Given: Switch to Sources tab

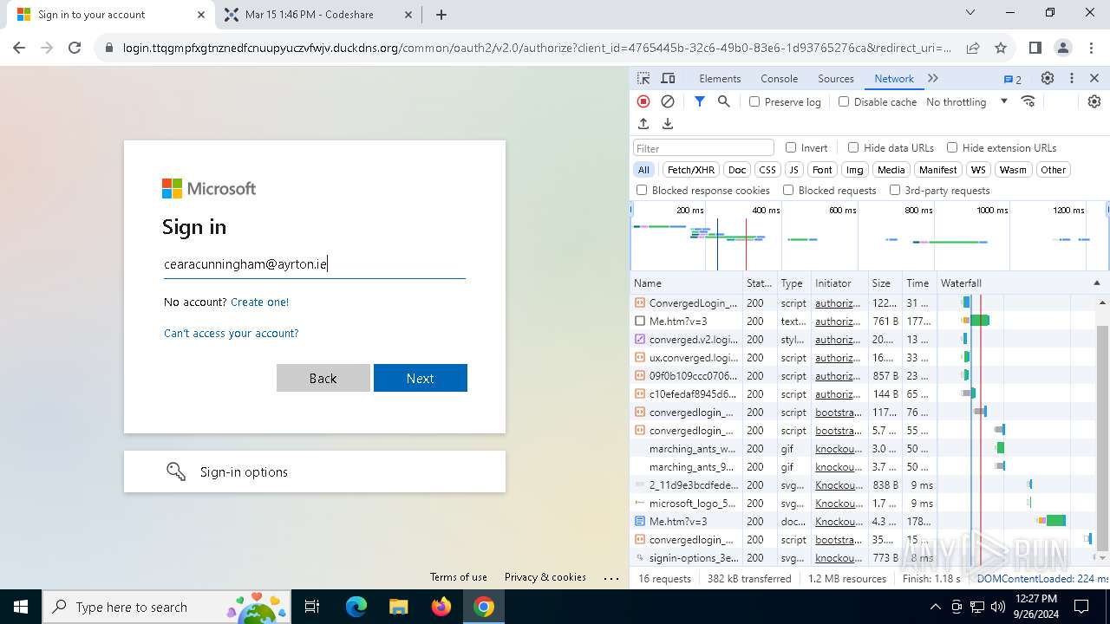Looking at the screenshot, I should click(836, 79).
